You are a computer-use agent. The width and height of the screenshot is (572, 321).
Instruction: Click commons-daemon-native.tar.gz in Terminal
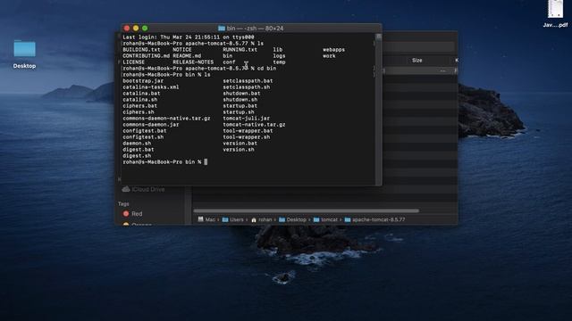tap(166, 119)
